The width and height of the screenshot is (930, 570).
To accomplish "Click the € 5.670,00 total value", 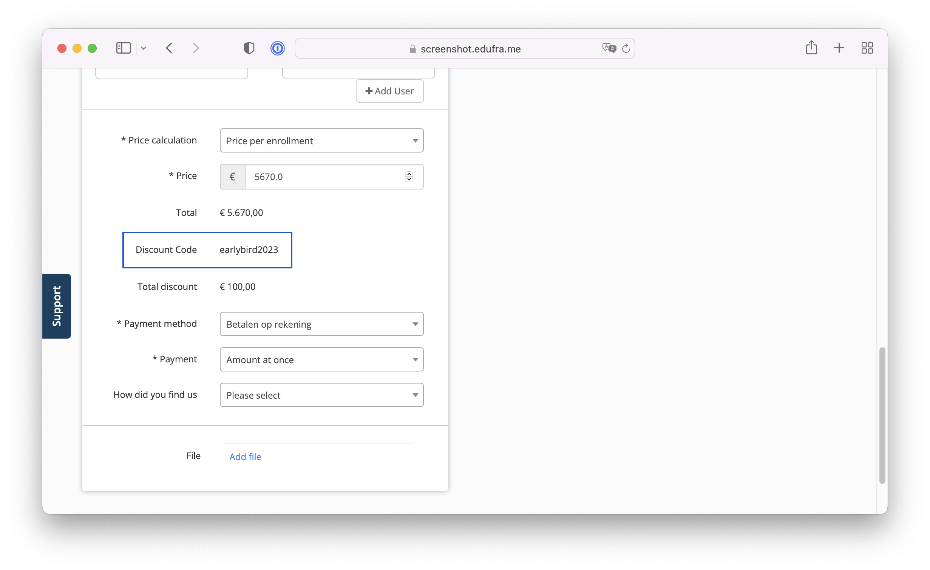I will [x=241, y=213].
